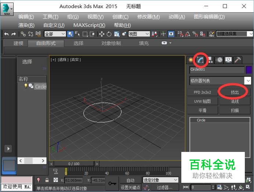Open the 创建(C) menu
The height and width of the screenshot is (192, 254).
pyautogui.click(x=120, y=17)
